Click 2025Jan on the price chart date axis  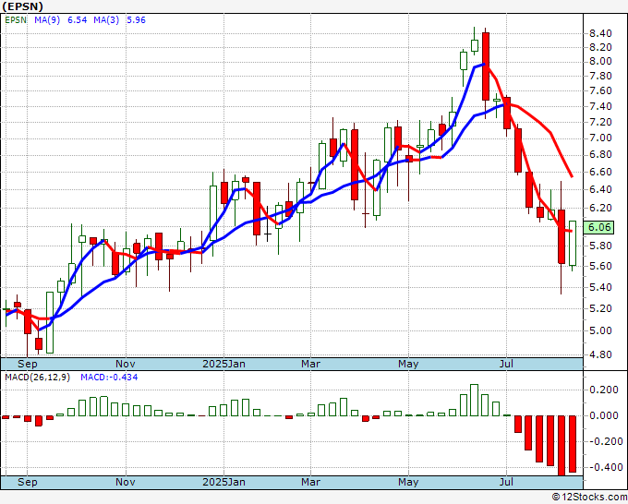pos(223,364)
